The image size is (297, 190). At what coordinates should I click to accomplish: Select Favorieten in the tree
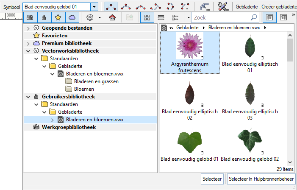[x=55, y=36]
